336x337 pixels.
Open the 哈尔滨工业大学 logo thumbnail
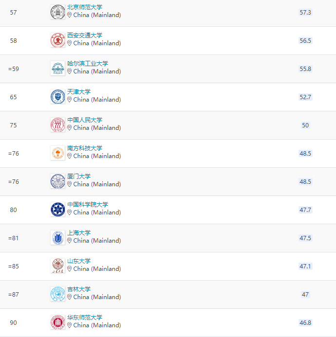tap(57, 69)
